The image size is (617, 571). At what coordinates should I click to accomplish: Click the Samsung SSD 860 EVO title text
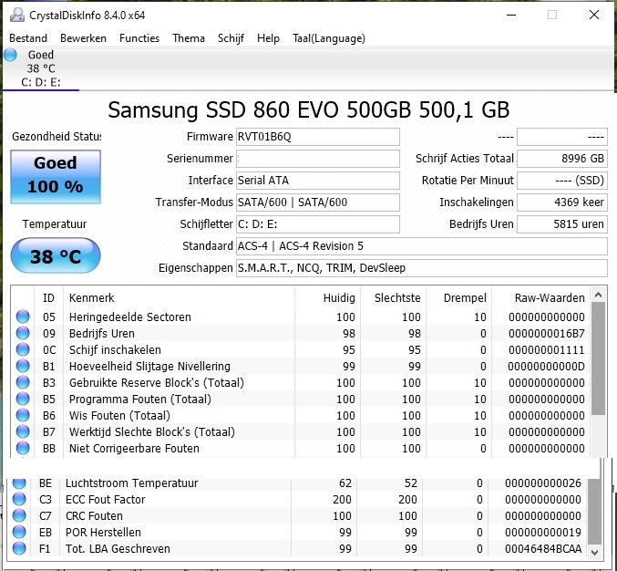[308, 109]
